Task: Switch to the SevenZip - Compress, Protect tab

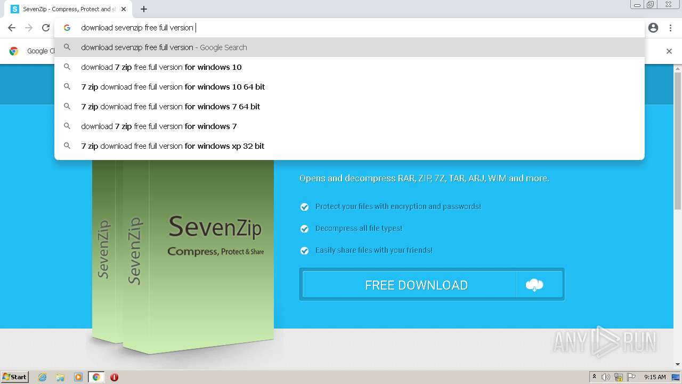Action: 67,9
